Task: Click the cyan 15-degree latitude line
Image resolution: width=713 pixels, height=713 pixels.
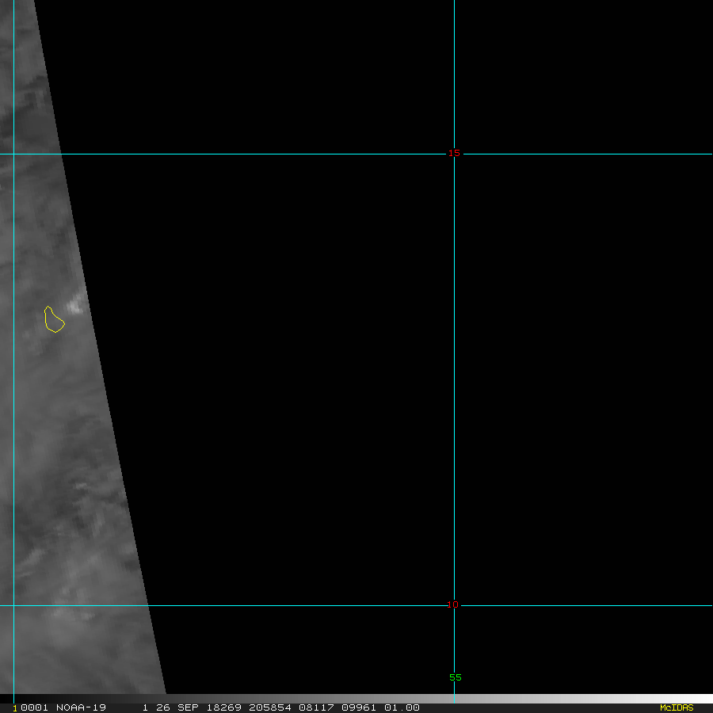Action: point(238,154)
